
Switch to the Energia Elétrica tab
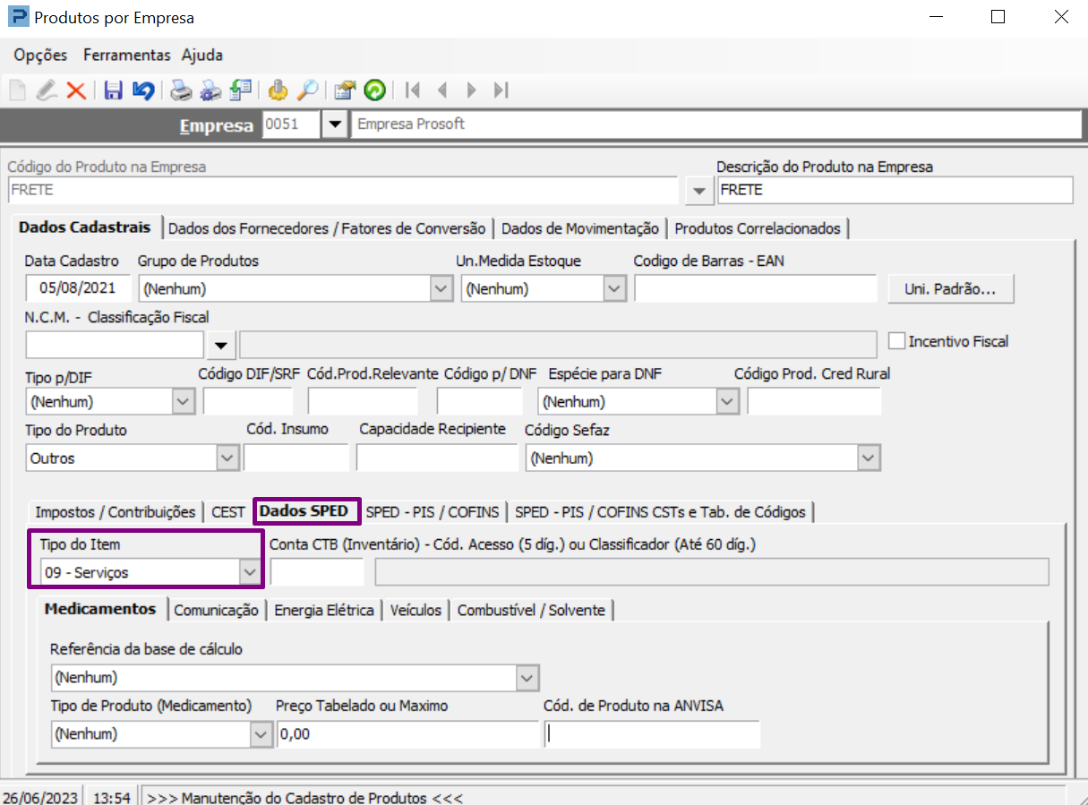(324, 610)
